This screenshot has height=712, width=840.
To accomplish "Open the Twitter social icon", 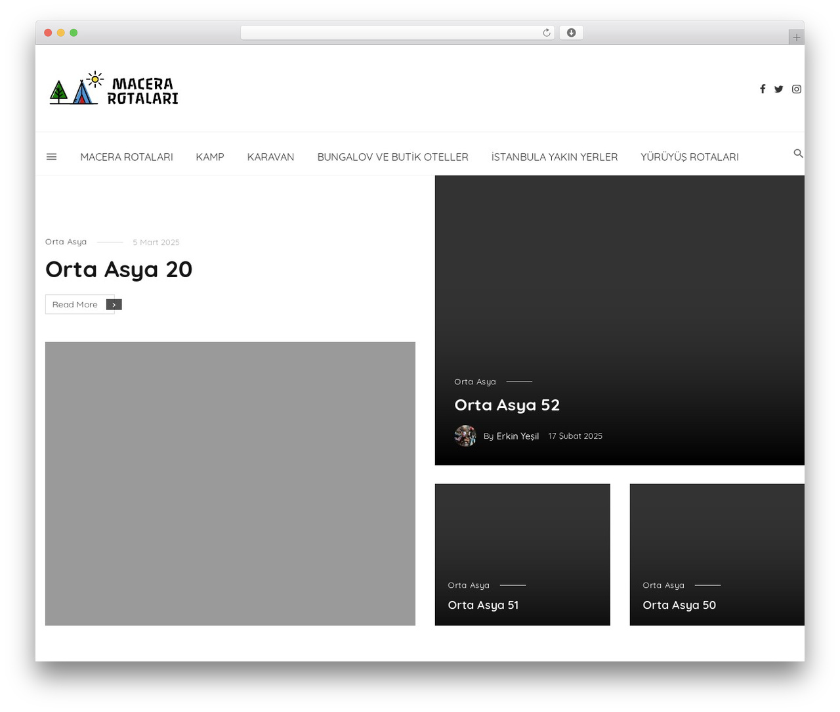I will pyautogui.click(x=778, y=89).
